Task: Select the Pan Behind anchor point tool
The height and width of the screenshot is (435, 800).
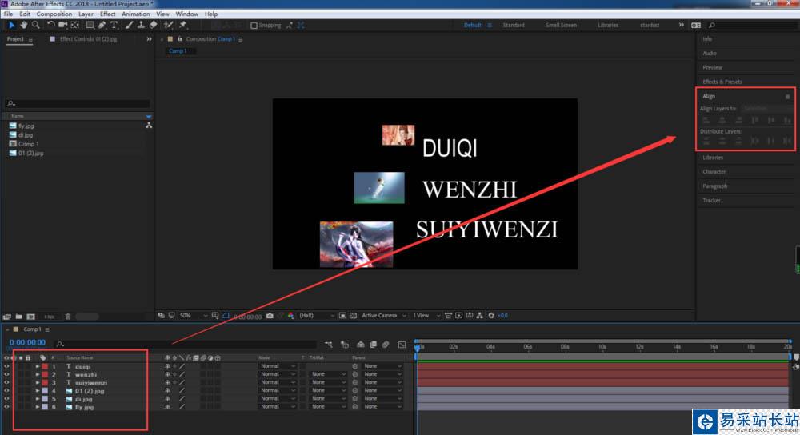Action: point(75,25)
